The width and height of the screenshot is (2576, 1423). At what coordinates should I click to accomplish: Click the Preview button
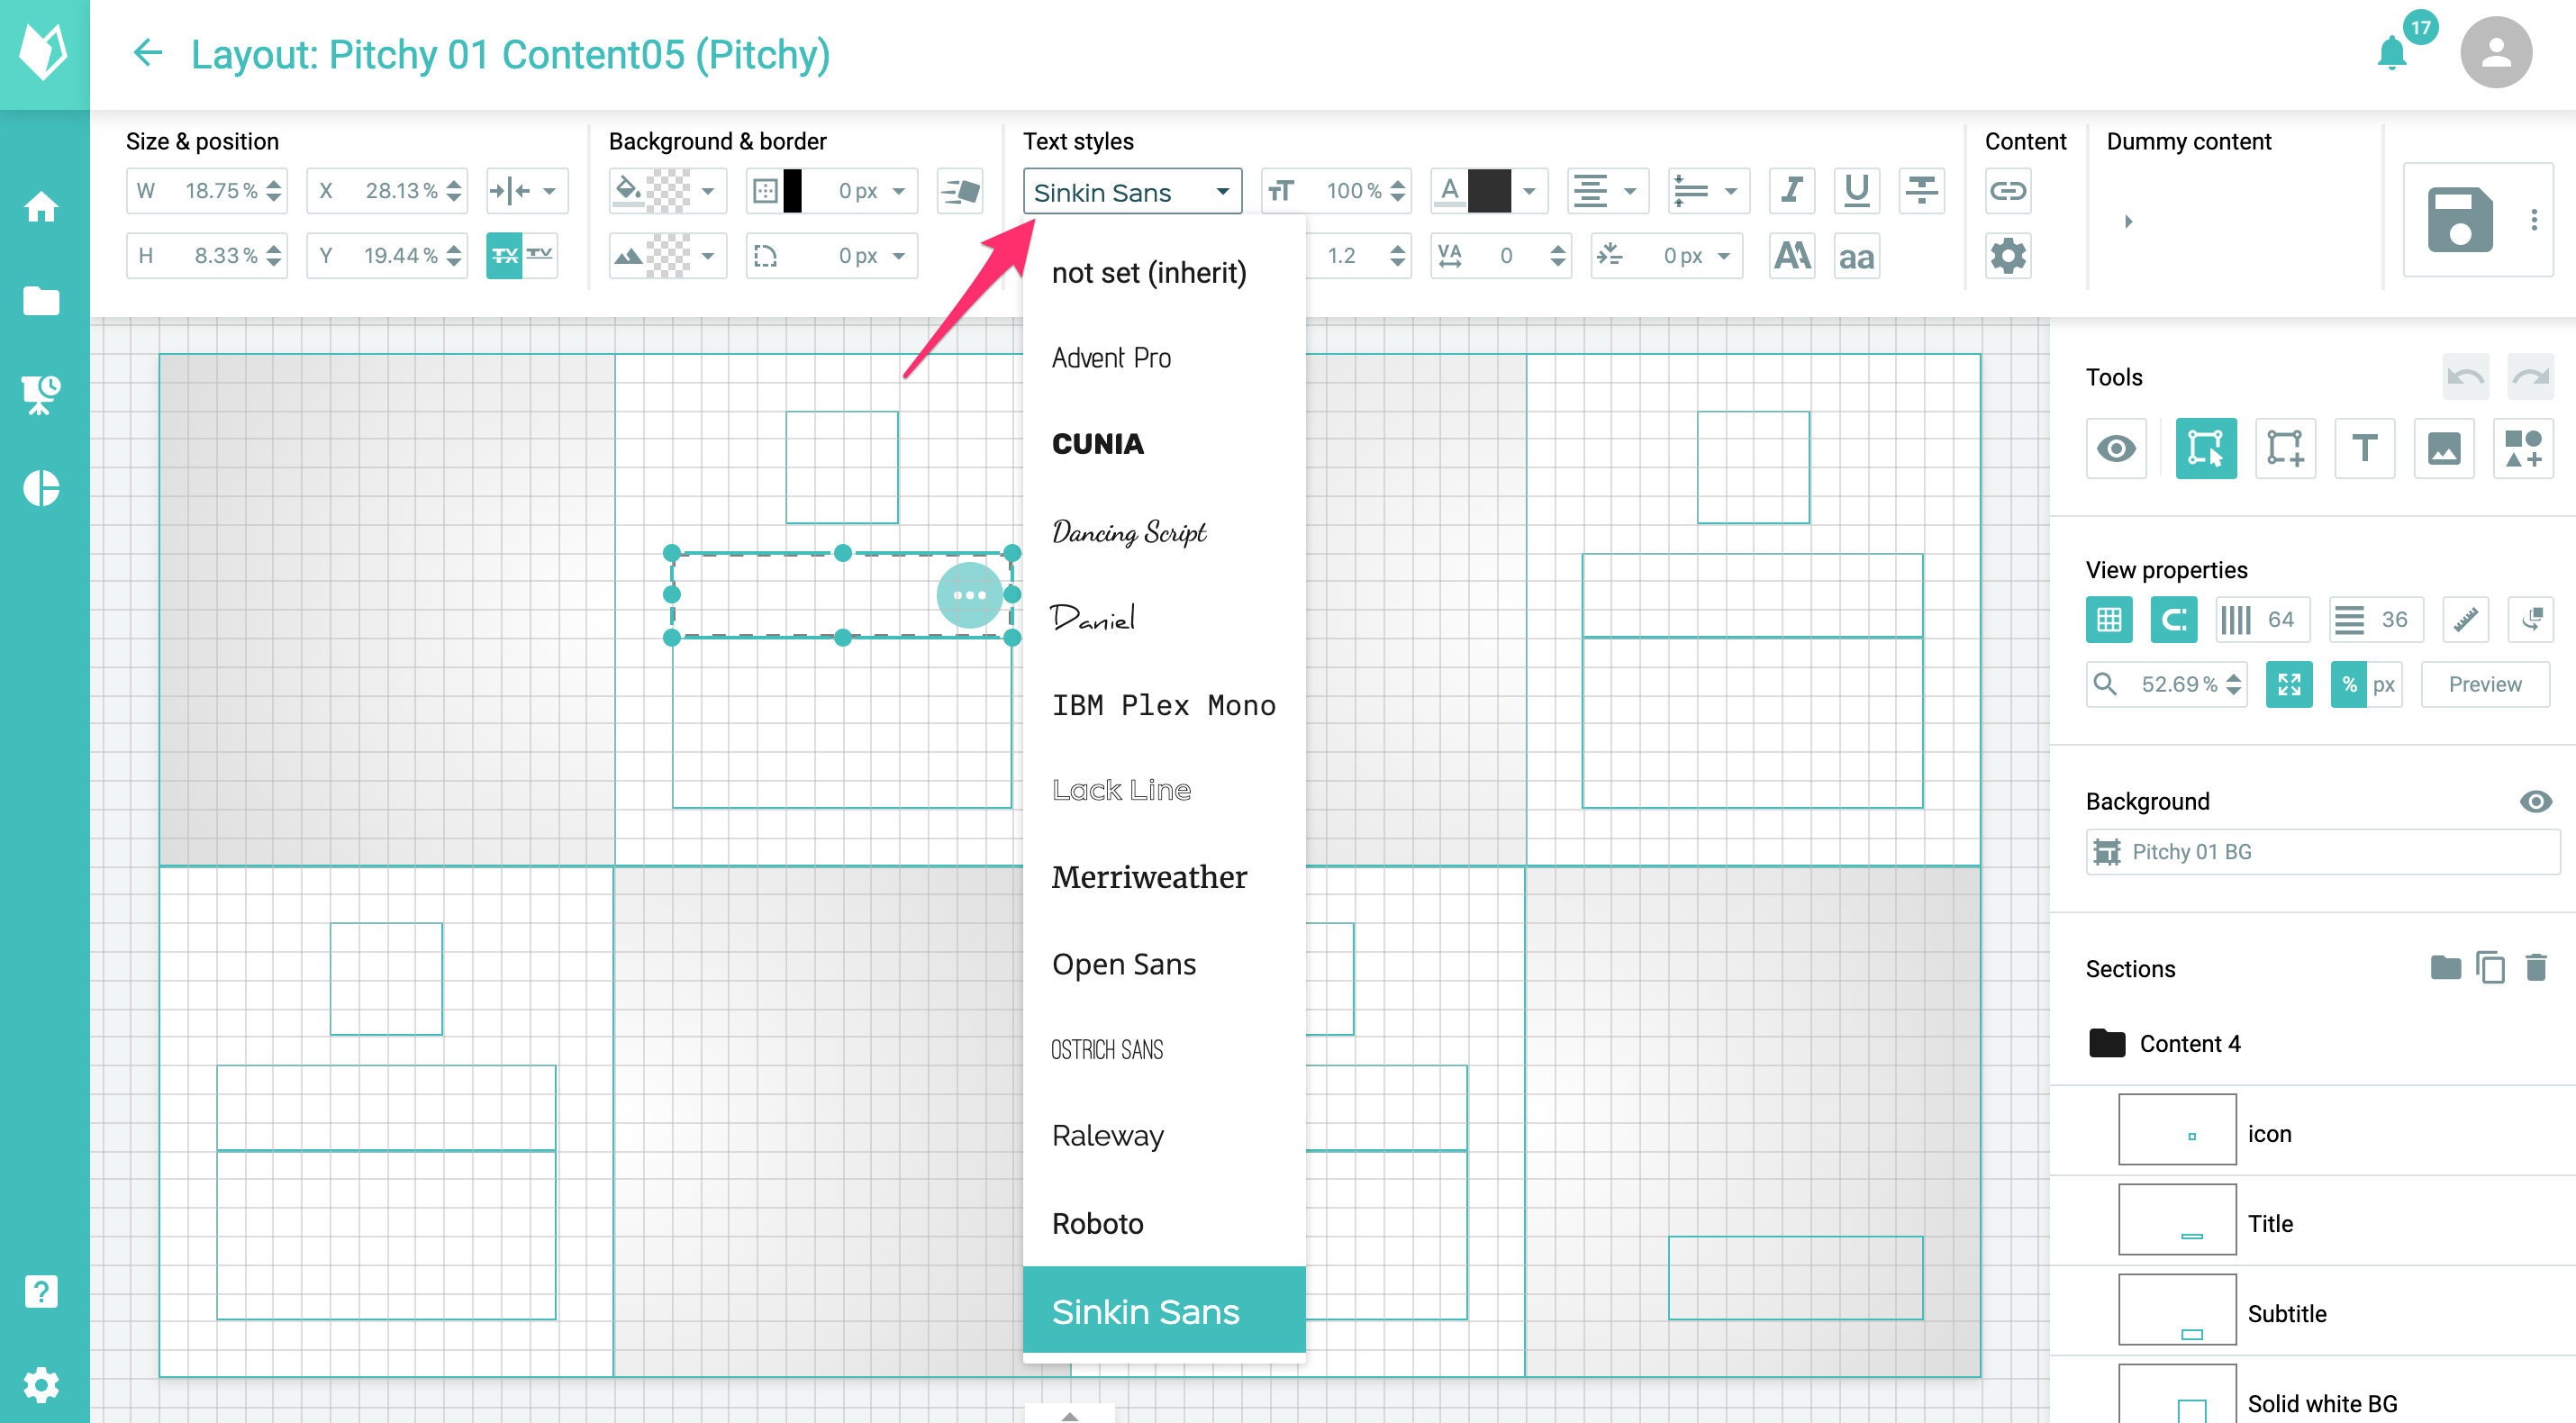click(2485, 685)
